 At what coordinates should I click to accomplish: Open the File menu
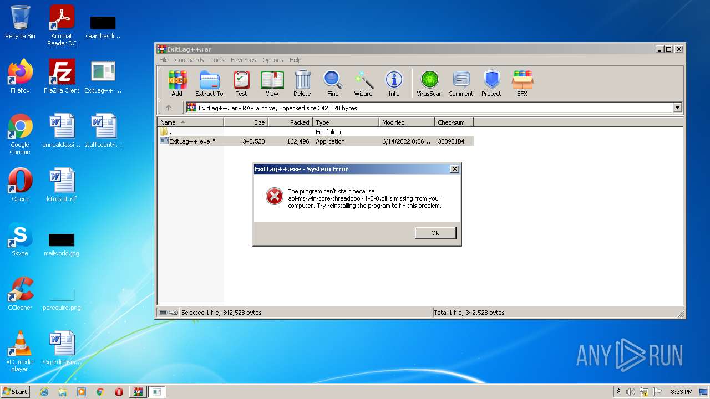(164, 60)
